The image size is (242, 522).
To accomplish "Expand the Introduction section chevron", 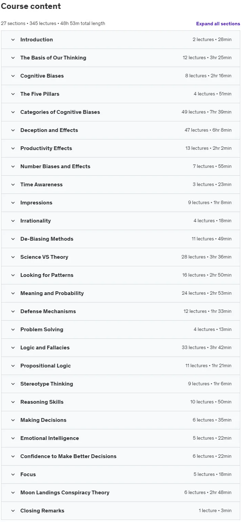I will pyautogui.click(x=13, y=40).
